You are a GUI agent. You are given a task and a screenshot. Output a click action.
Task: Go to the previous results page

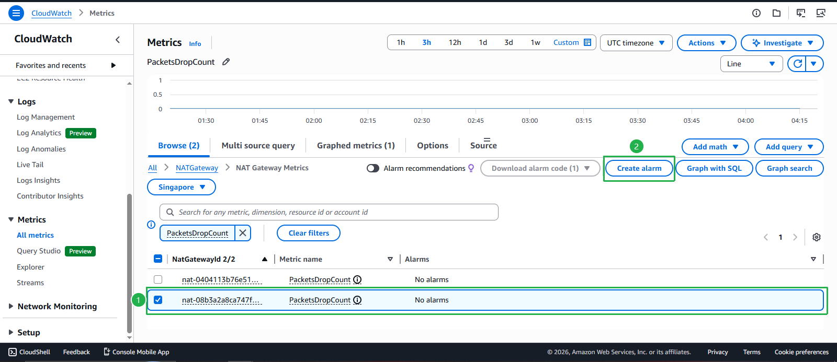pos(766,237)
